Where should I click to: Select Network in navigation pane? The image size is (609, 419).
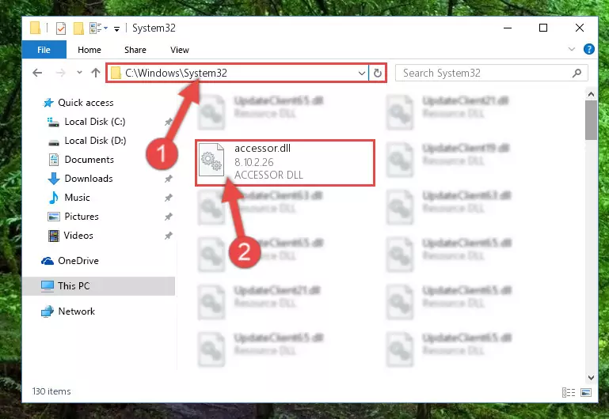coord(76,311)
